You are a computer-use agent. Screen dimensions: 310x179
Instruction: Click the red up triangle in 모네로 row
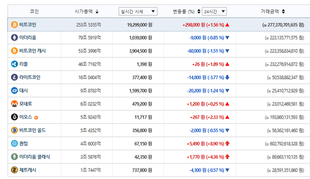pyautogui.click(x=227, y=104)
